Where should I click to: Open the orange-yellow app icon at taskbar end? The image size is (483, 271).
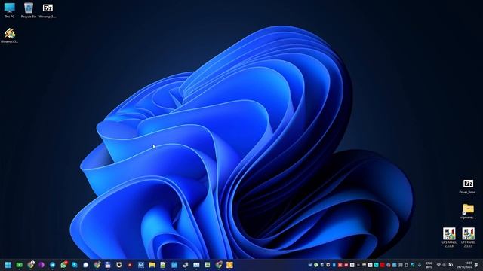coord(229,265)
